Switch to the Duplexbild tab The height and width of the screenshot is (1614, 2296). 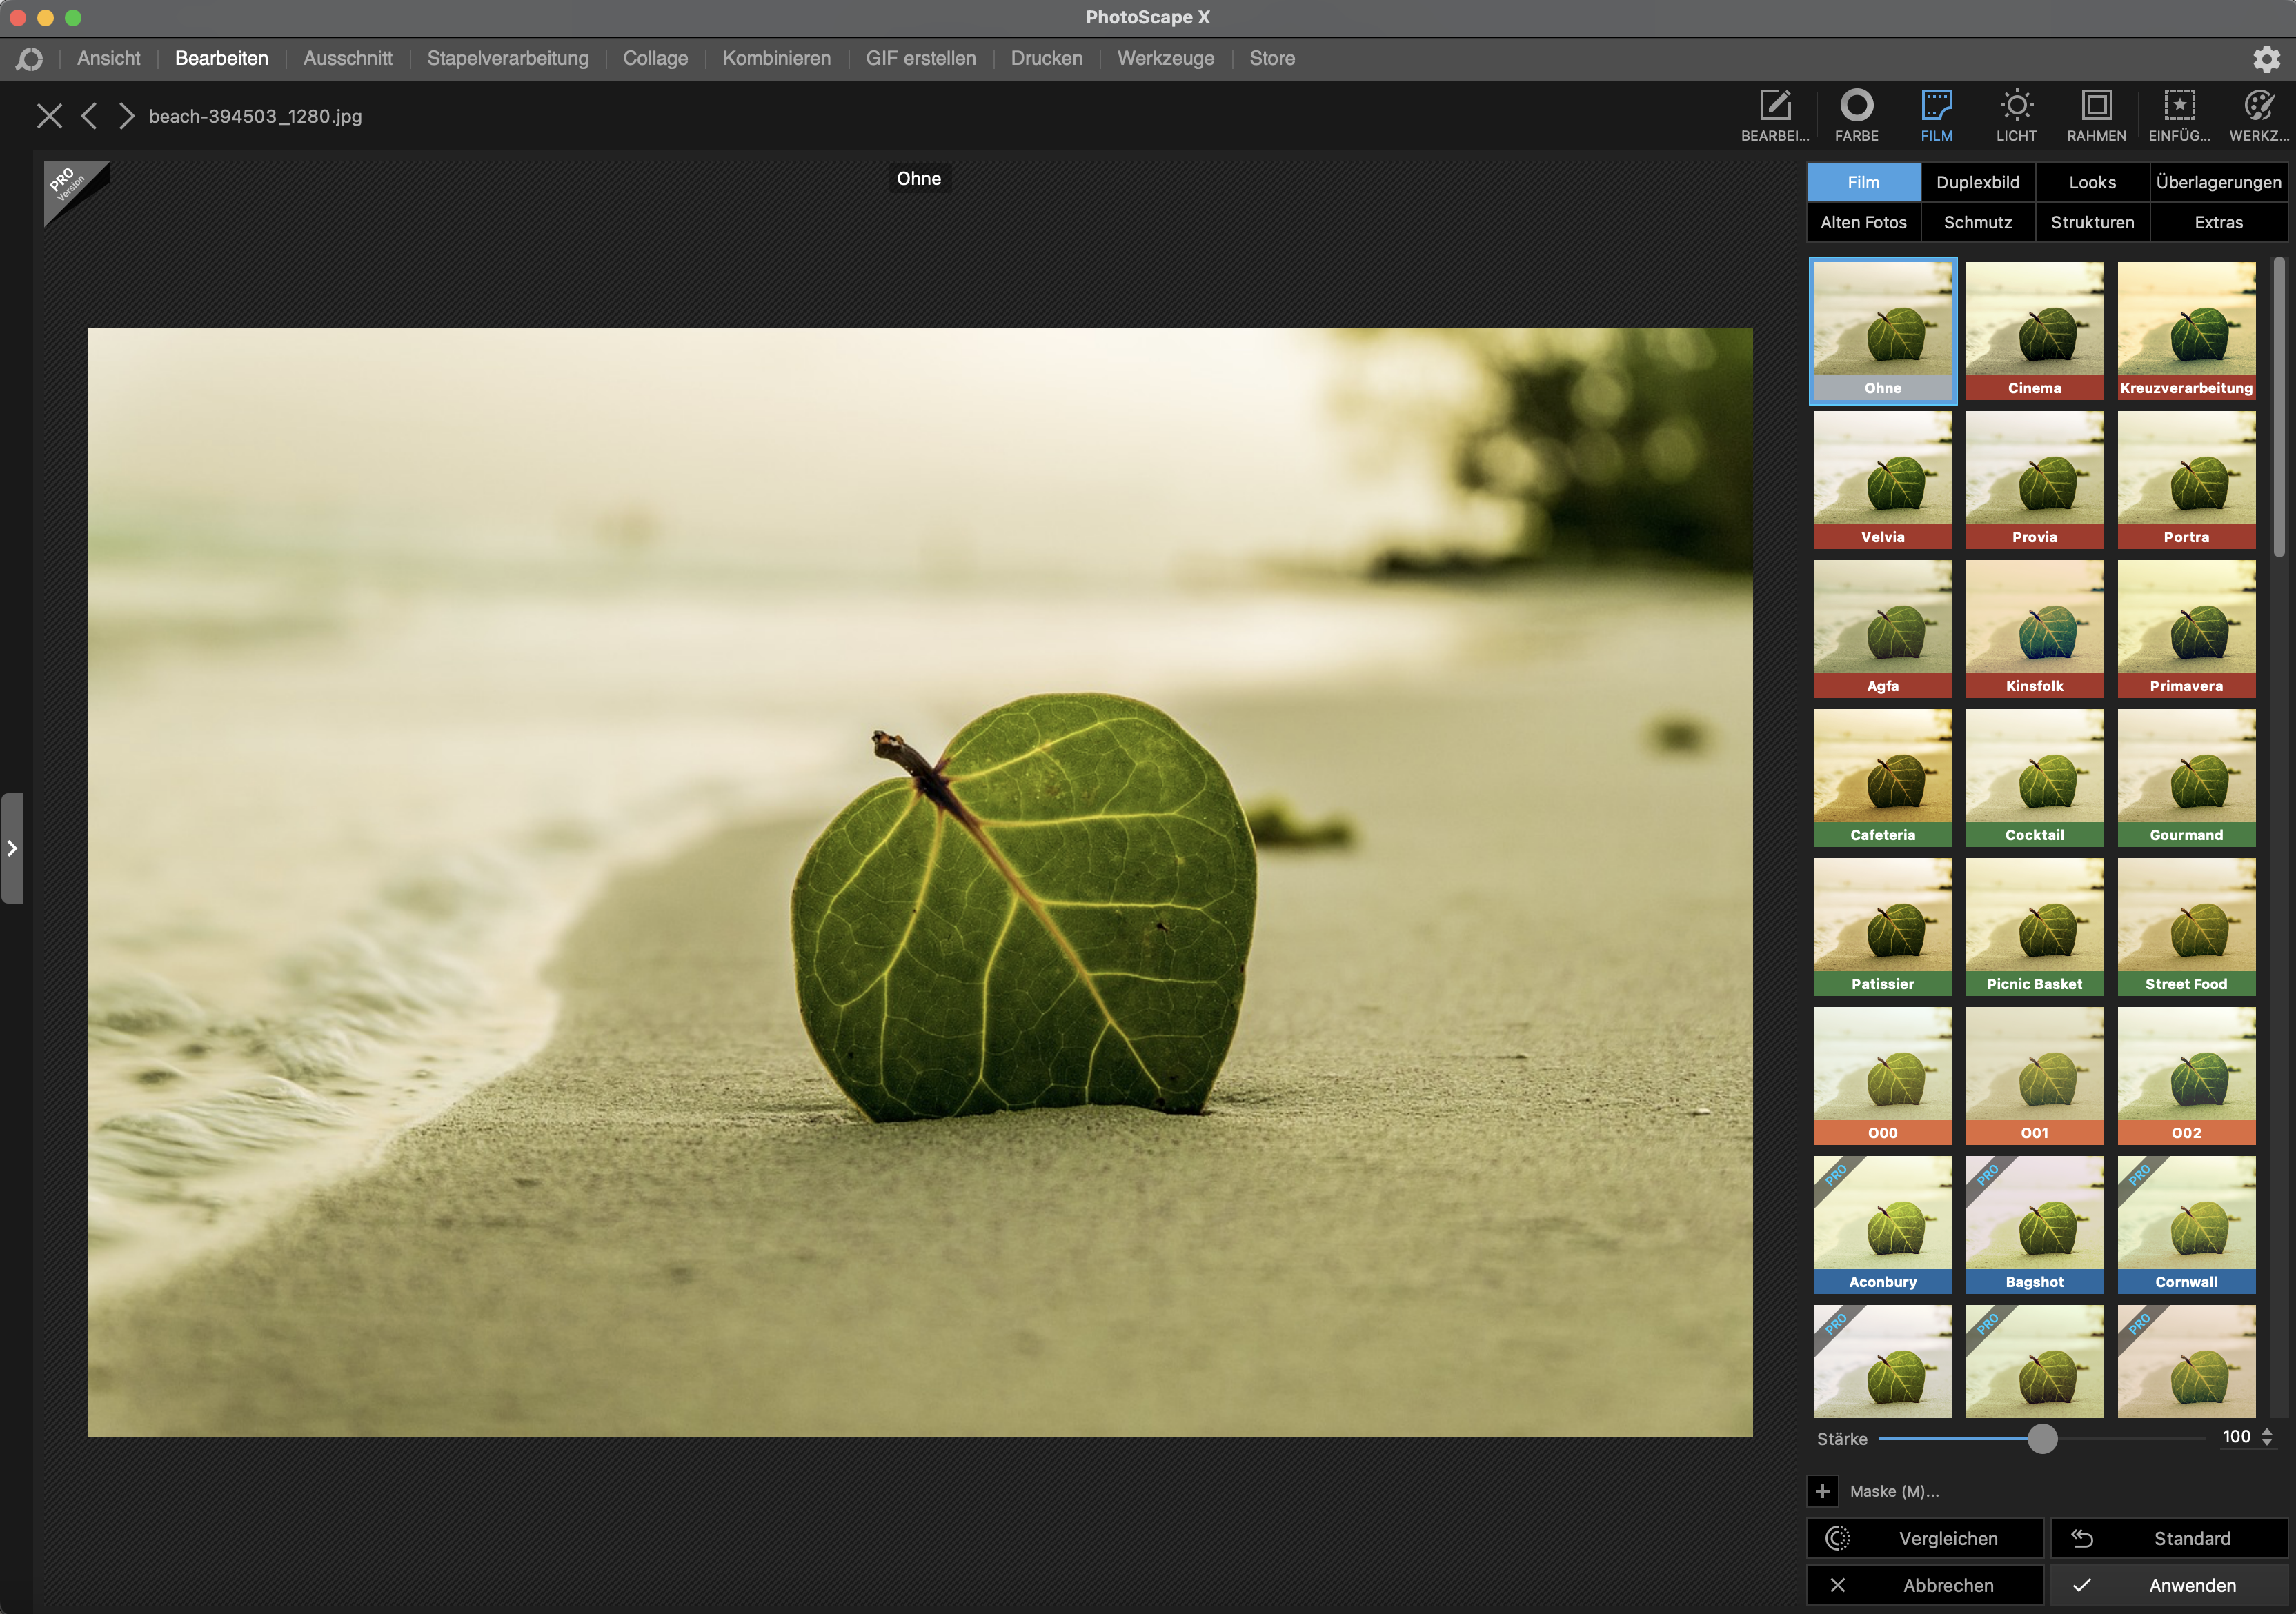[1977, 180]
